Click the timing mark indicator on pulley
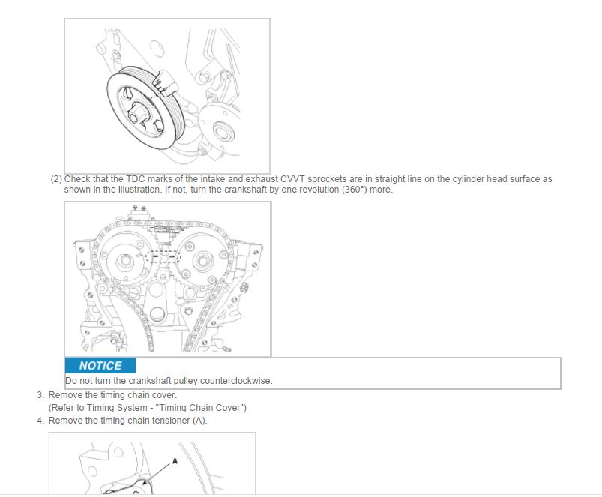602x497 pixels. pyautogui.click(x=166, y=83)
